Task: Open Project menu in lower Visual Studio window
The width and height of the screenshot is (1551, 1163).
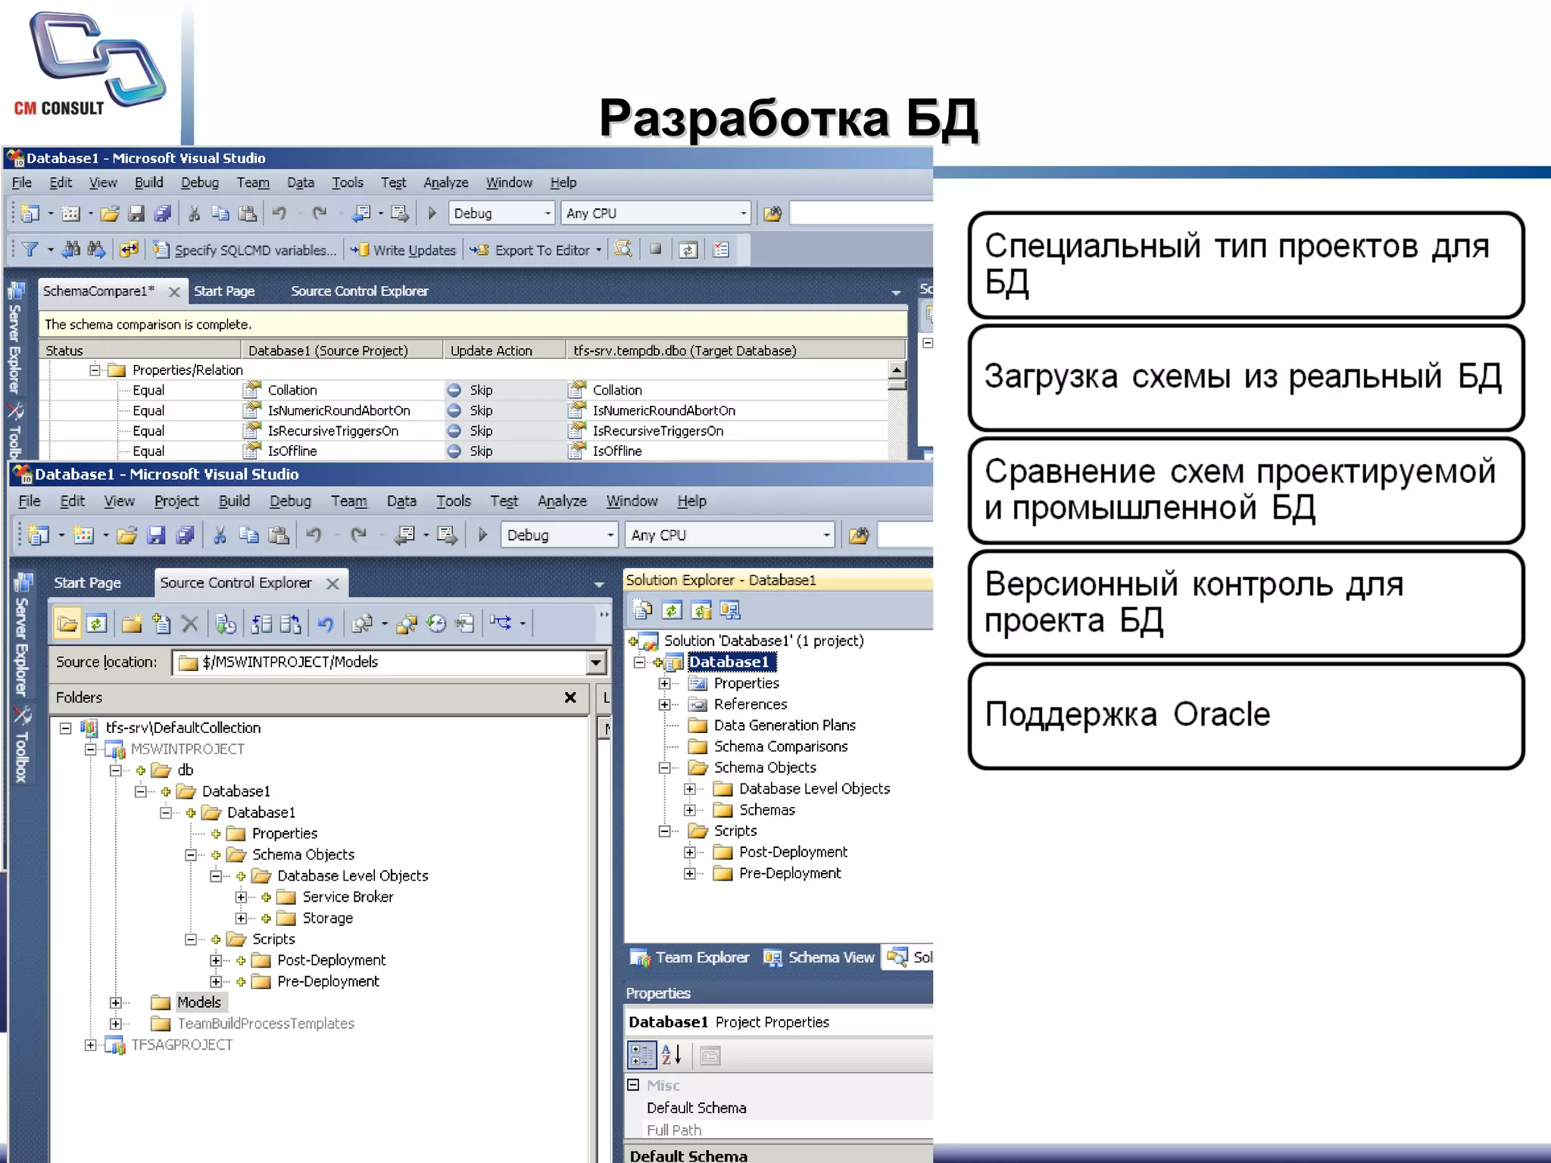Action: click(x=176, y=501)
